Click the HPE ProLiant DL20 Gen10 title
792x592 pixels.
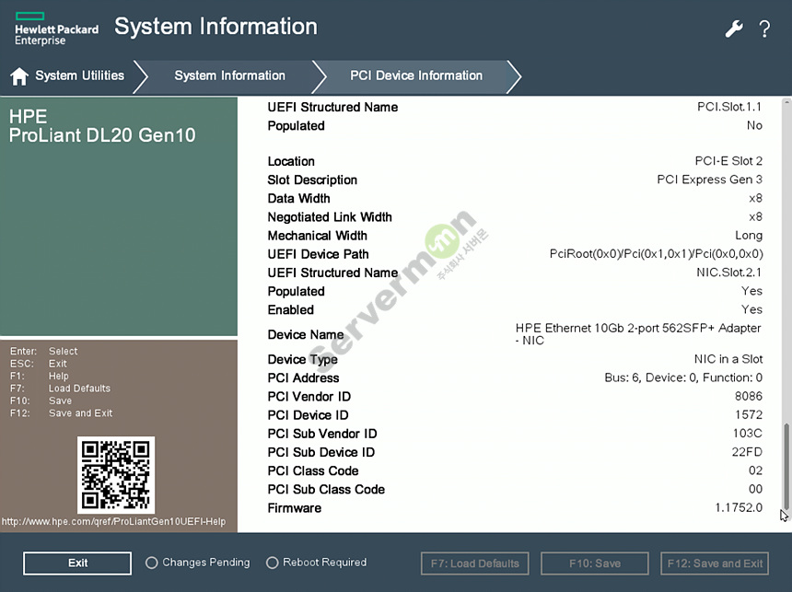tap(102, 126)
